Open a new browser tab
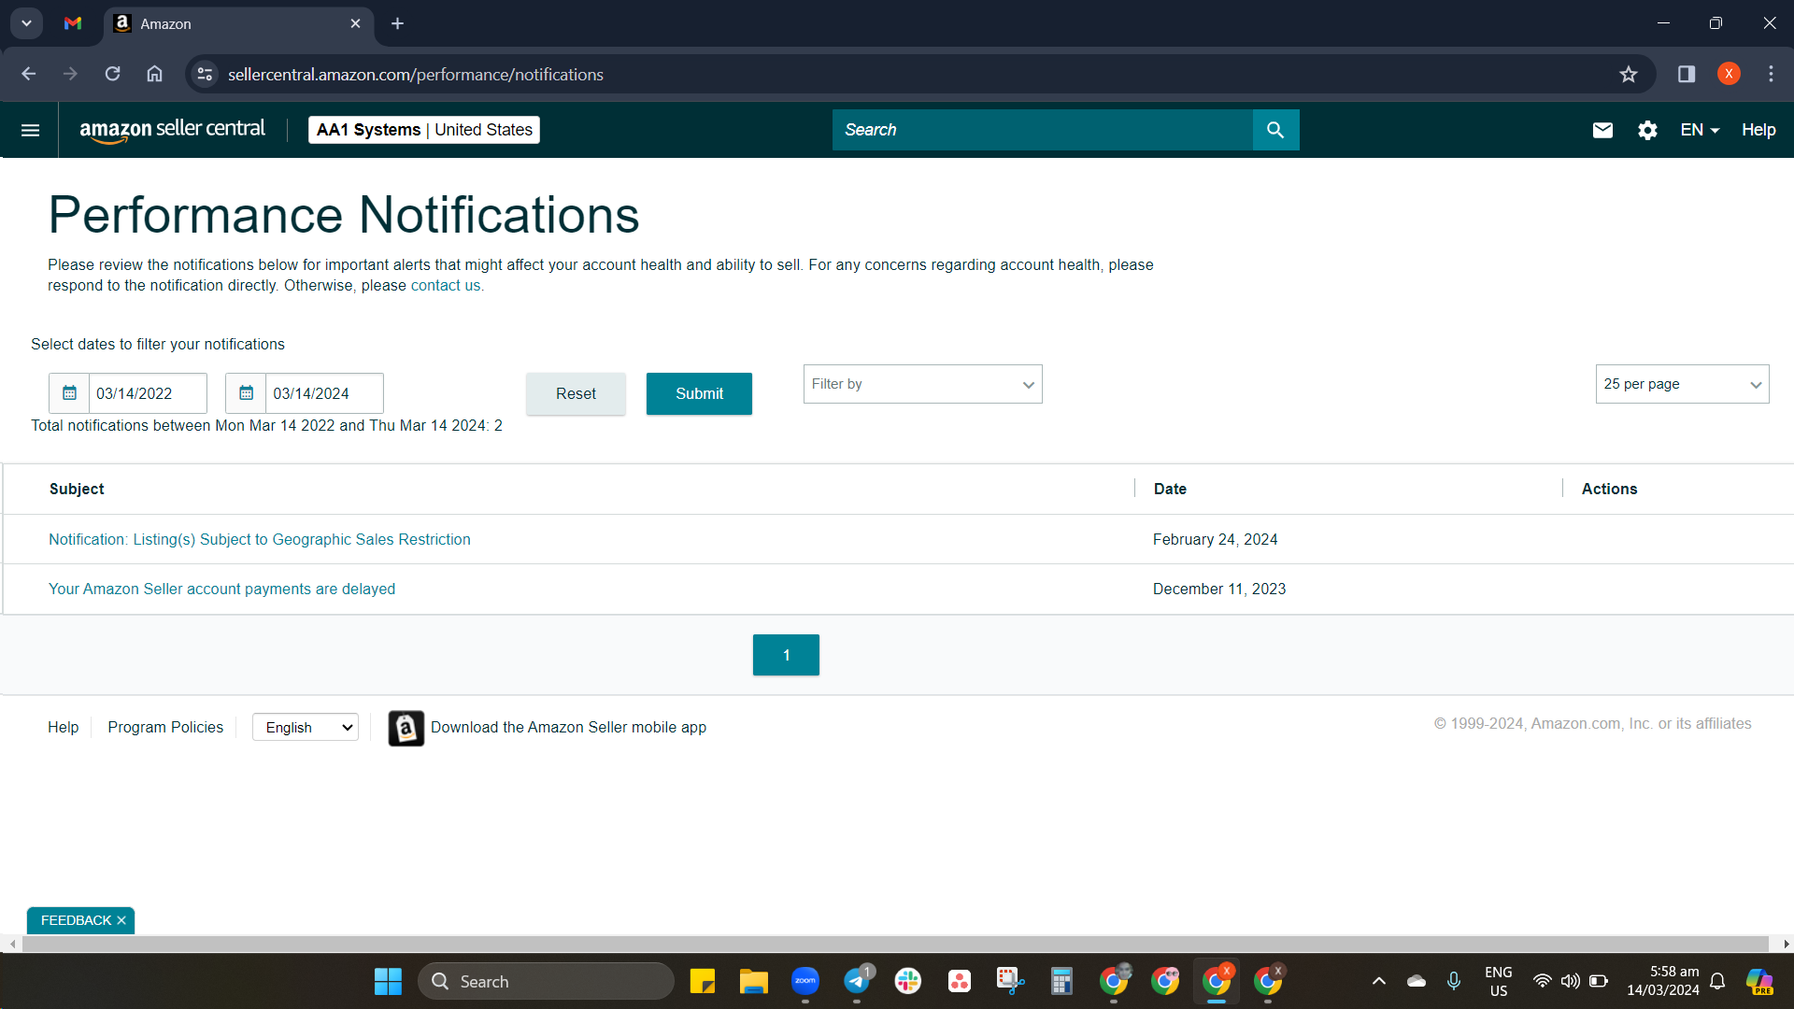The width and height of the screenshot is (1794, 1009). click(398, 23)
